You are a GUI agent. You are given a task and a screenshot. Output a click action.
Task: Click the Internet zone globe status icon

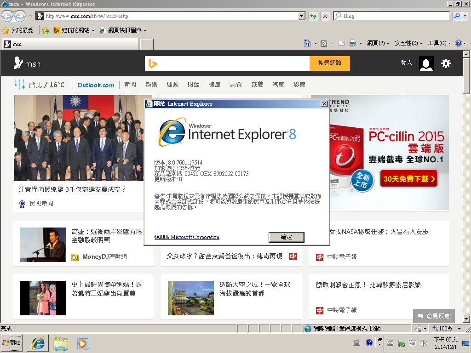pos(308,328)
